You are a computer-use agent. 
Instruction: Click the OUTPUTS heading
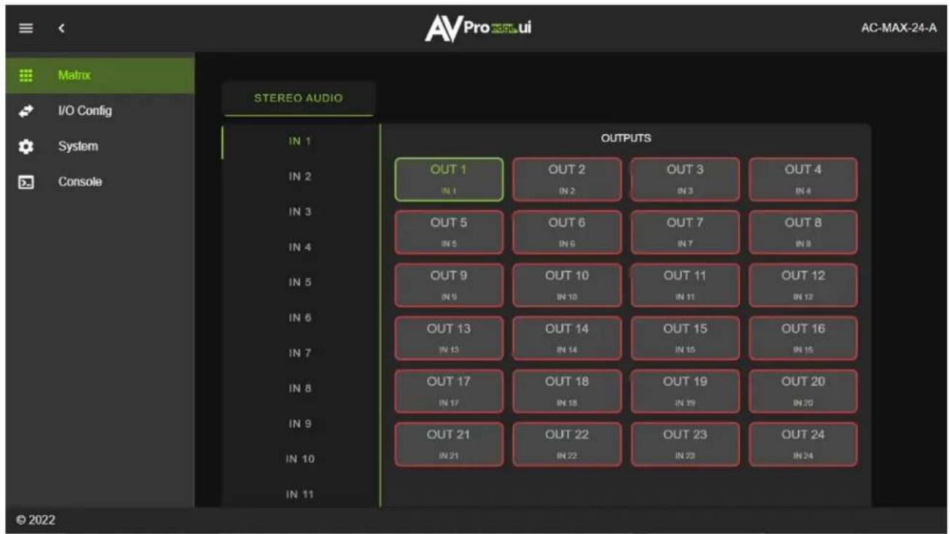tap(626, 138)
